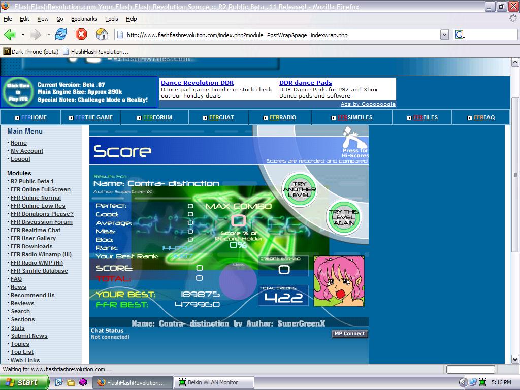The height and width of the screenshot is (390, 520).
Task: Click the Google search box
Action: [492, 35]
